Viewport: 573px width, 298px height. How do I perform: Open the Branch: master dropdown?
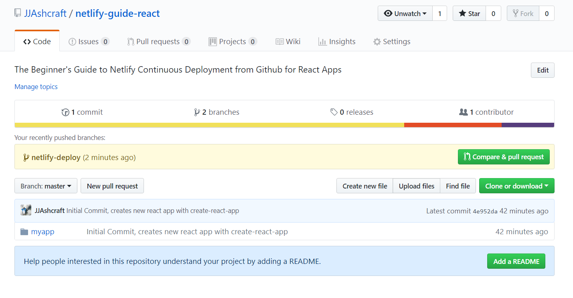(46, 186)
